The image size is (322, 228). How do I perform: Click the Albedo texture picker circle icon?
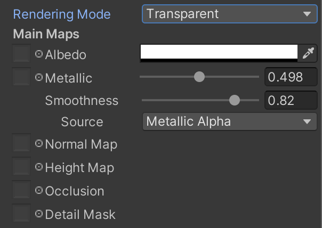click(39, 54)
